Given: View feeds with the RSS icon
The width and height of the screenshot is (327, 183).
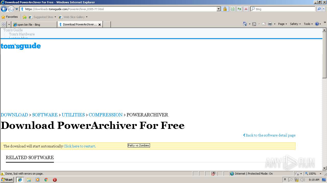Looking at the screenshot, I should [254, 24].
